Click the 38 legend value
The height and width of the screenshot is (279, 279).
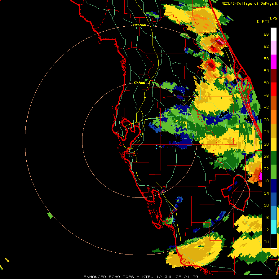[266, 120]
